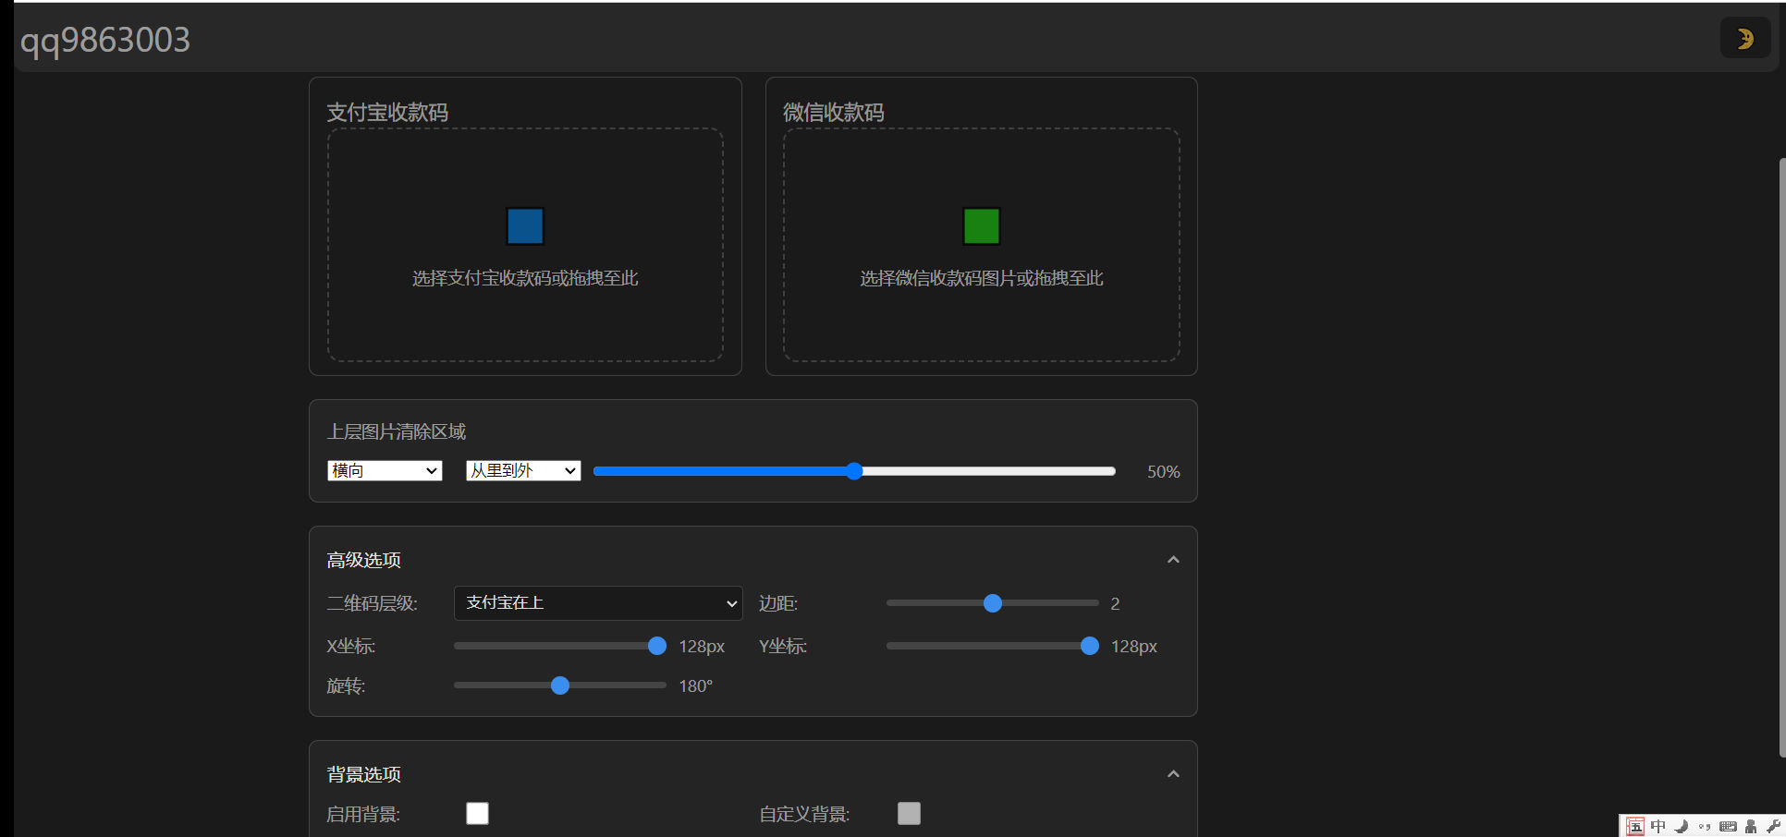1786x837 pixels.
Task: Click the green WeChat upload icon
Action: tap(981, 226)
